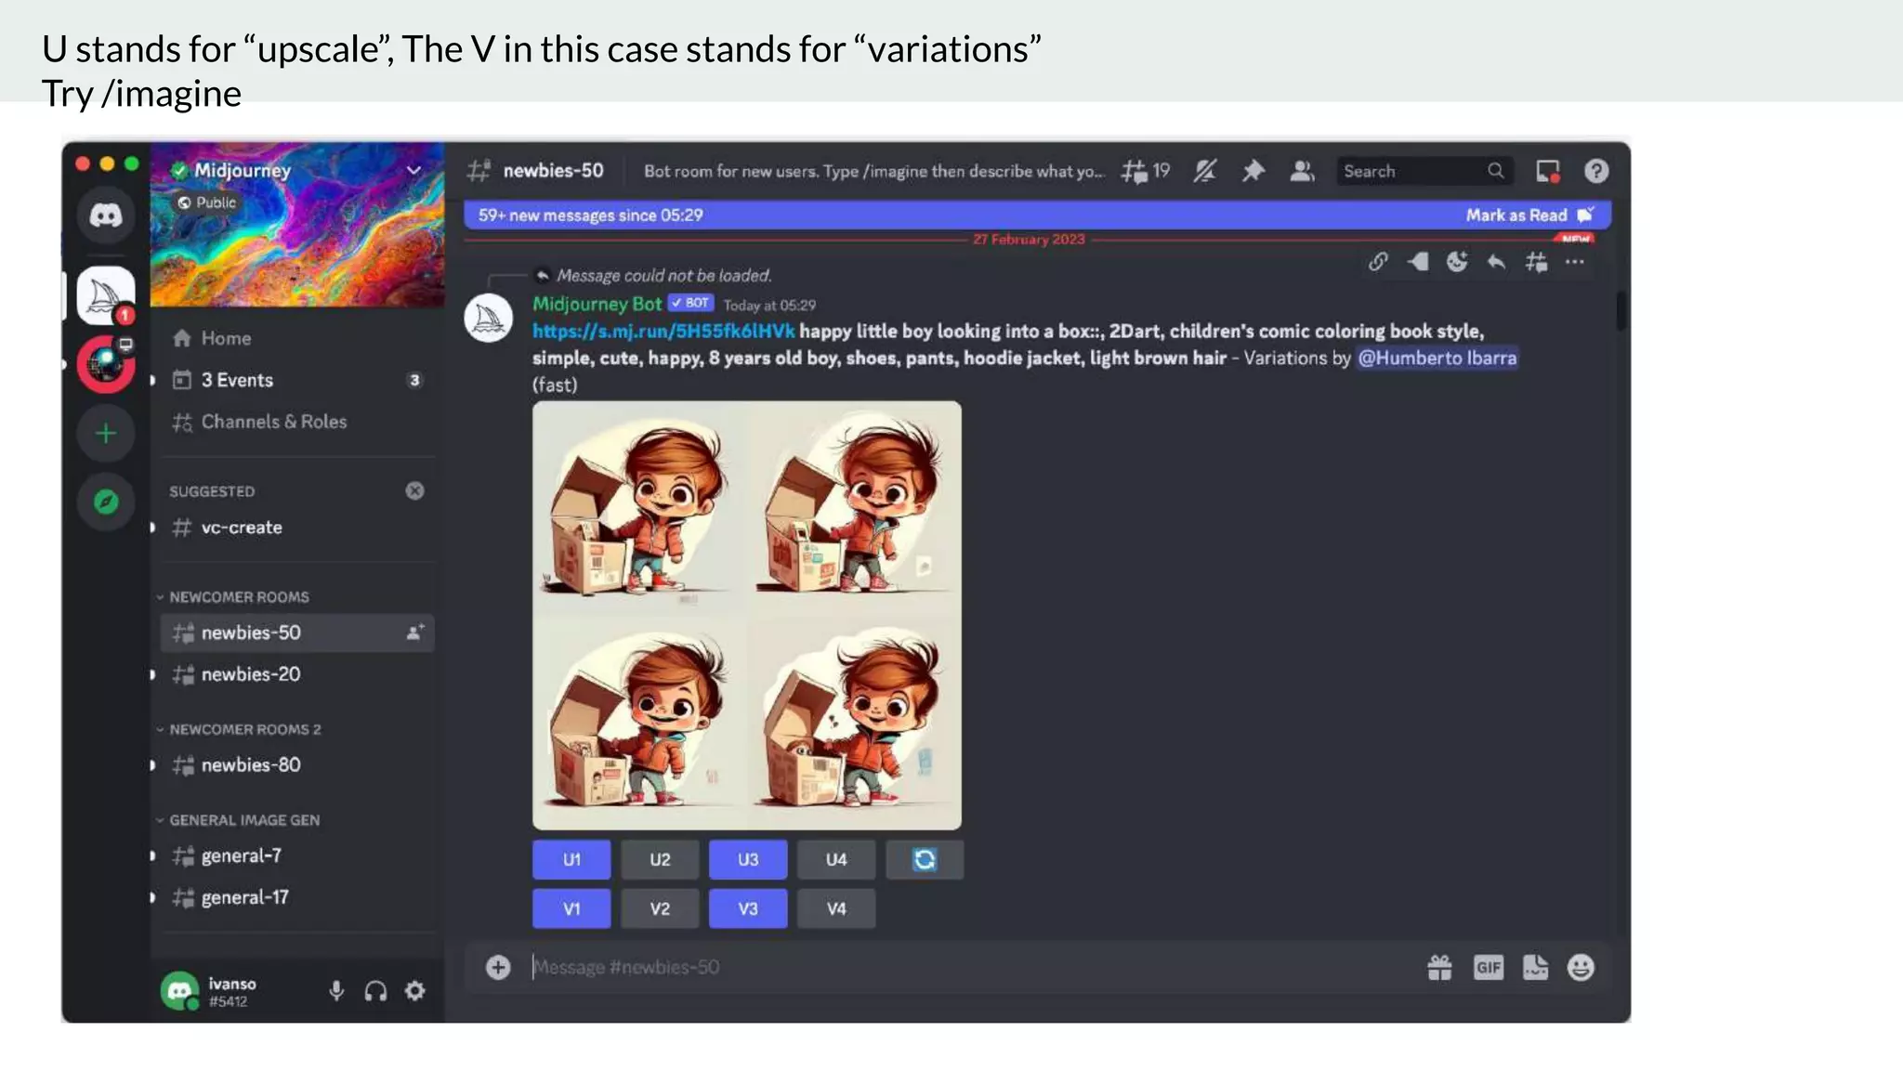This screenshot has width=1903, height=1070.
Task: Copy message link chain icon
Action: pyautogui.click(x=1378, y=262)
